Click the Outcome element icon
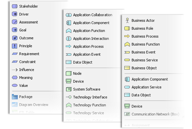The width and height of the screenshot is (192, 129). click(x=15, y=38)
